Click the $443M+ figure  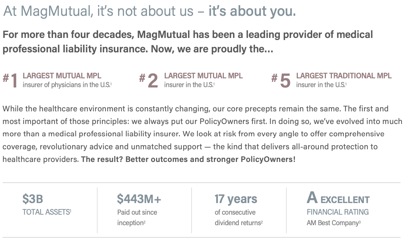(139, 199)
